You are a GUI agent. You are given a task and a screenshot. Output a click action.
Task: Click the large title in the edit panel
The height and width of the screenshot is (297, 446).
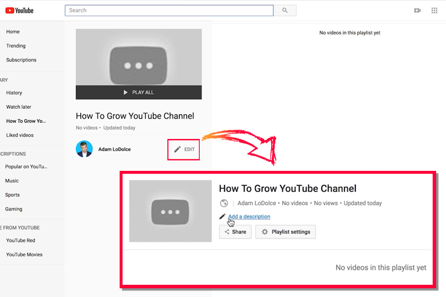coord(287,188)
